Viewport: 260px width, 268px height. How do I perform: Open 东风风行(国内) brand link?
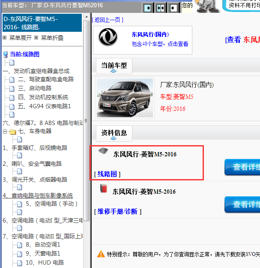(150, 34)
